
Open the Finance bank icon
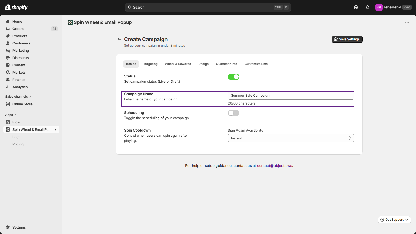coord(8,80)
